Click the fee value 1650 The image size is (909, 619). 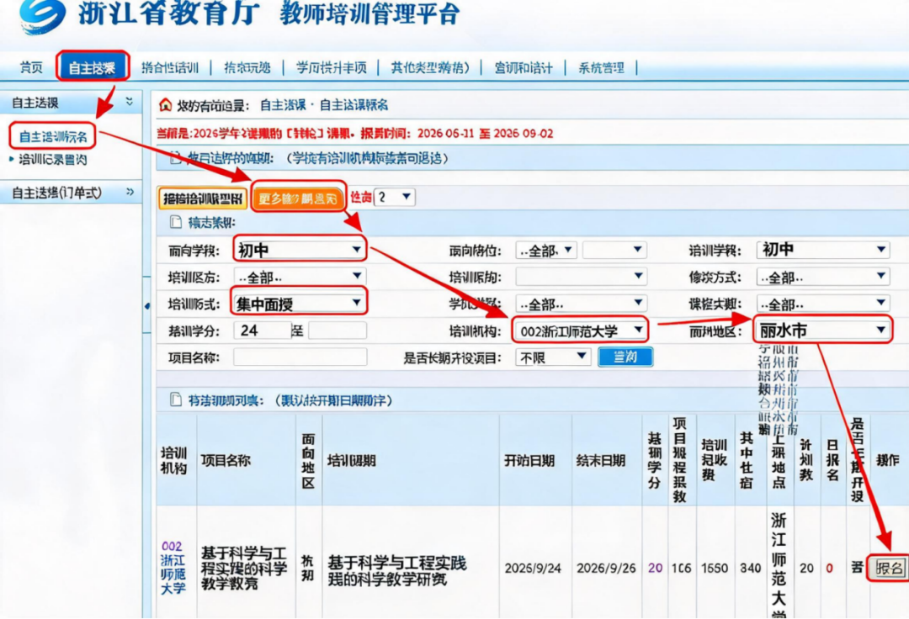pyautogui.click(x=715, y=568)
